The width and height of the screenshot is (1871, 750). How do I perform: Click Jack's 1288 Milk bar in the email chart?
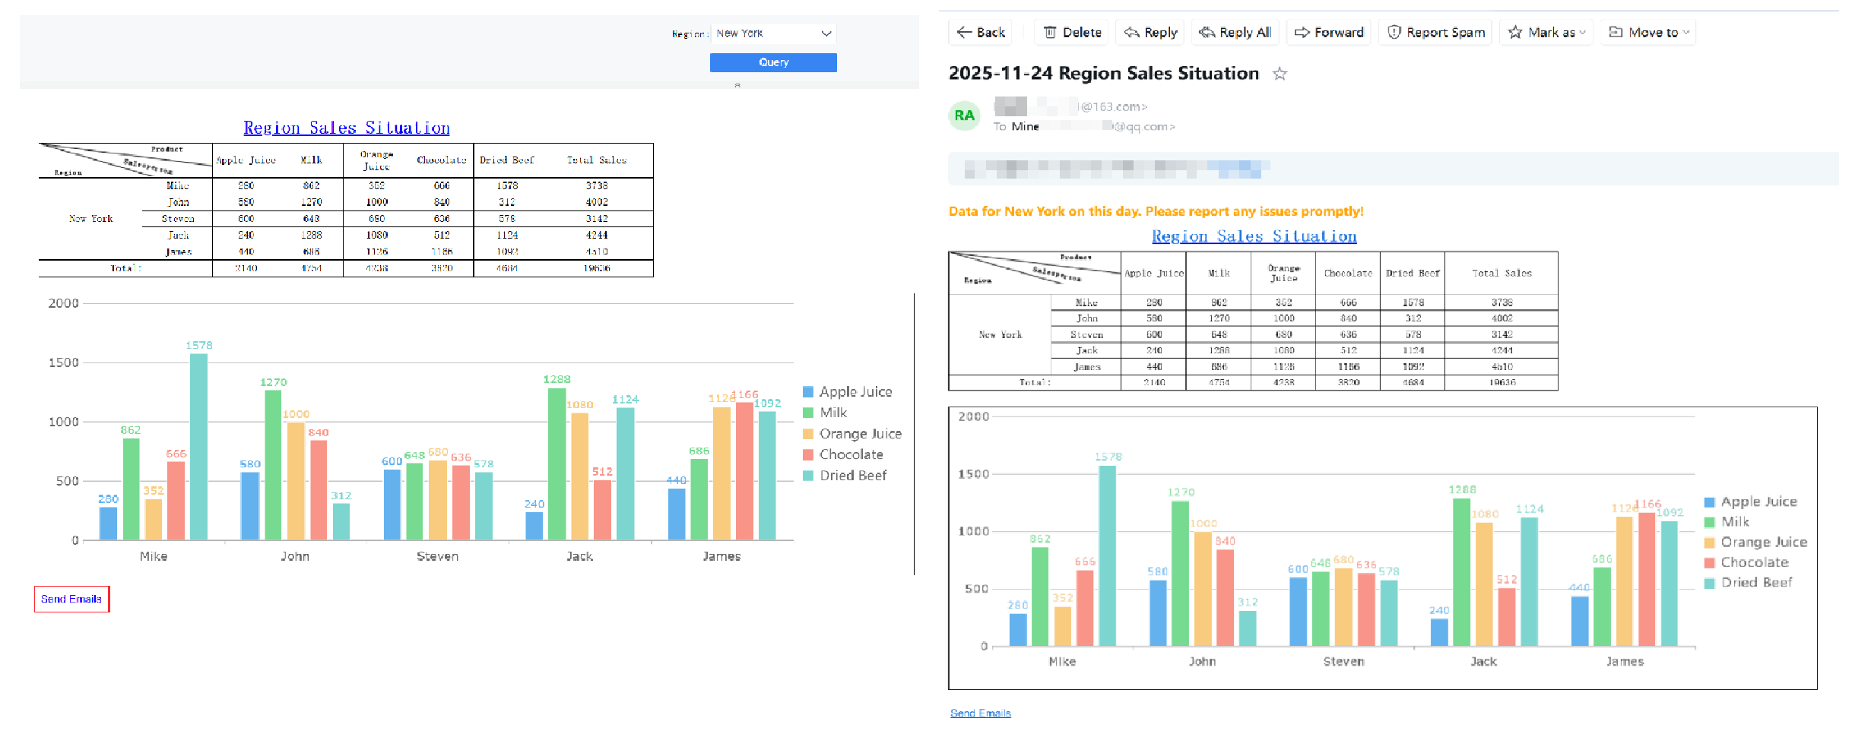(1461, 572)
